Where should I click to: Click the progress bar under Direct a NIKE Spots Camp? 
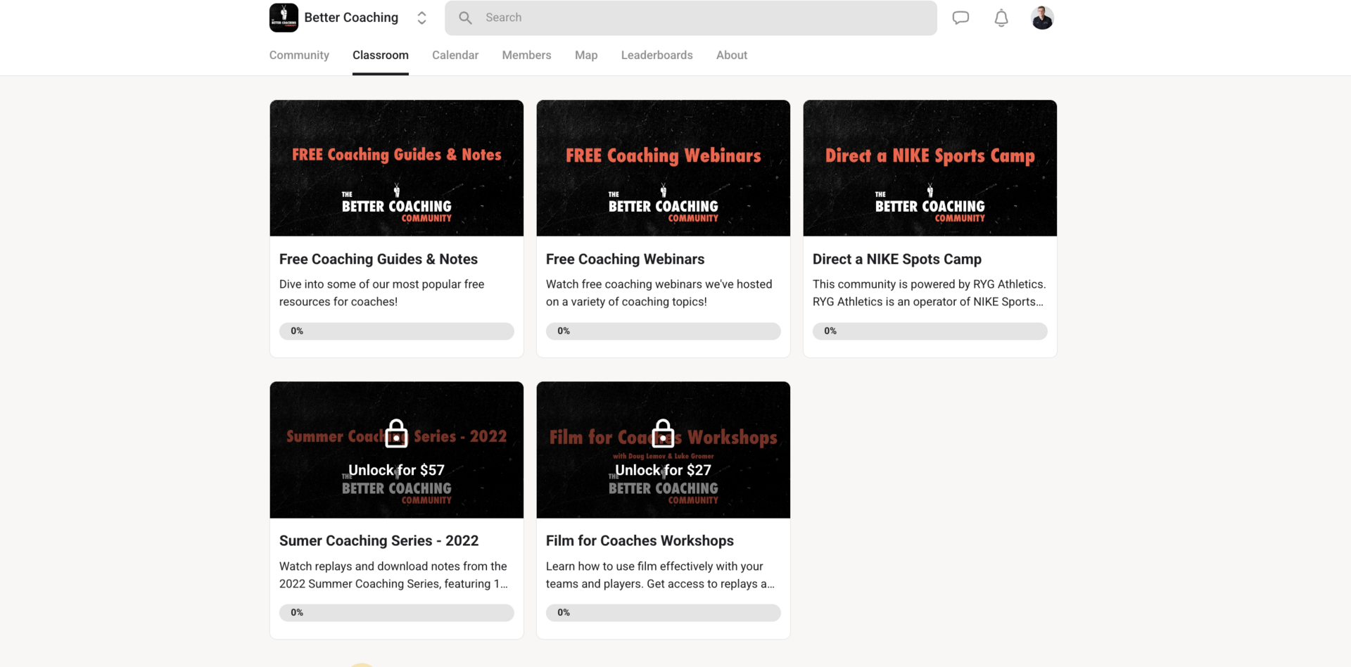[930, 331]
